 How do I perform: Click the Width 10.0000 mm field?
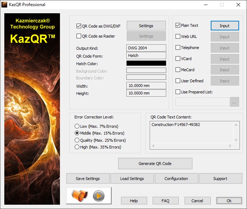(146, 86)
